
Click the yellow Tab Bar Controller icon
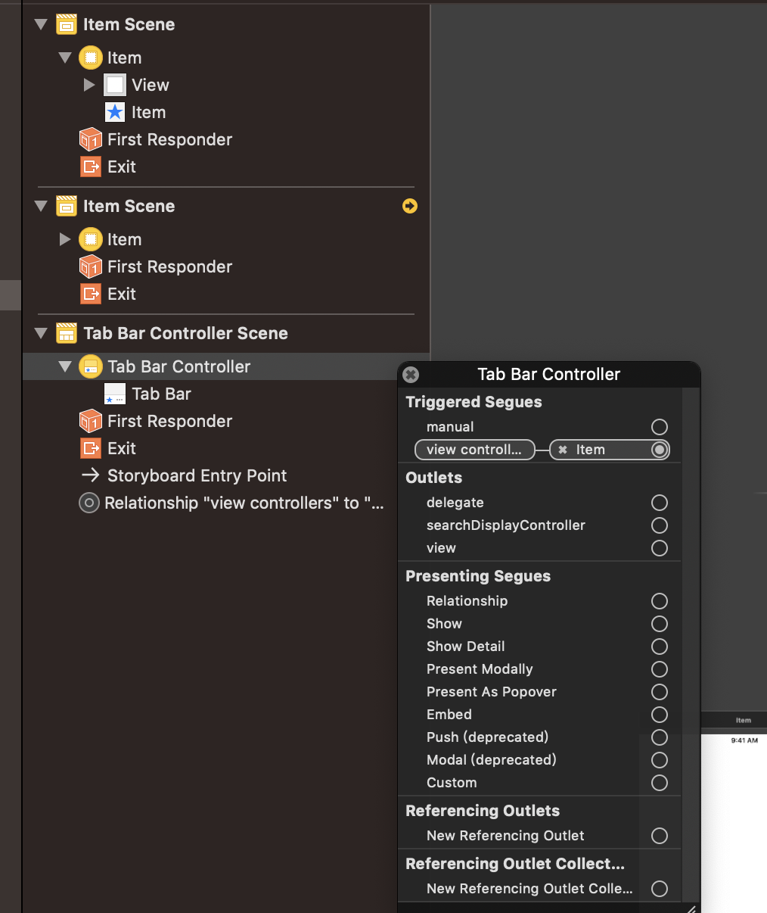(91, 366)
